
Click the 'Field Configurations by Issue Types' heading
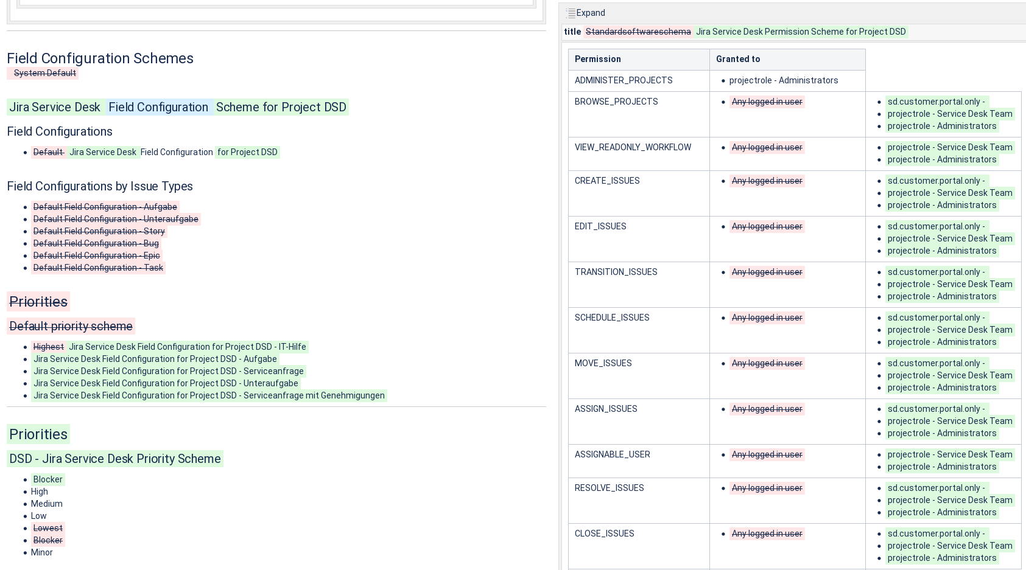[x=100, y=186]
